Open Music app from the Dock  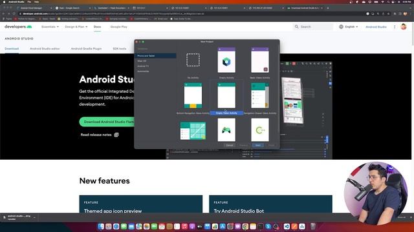(184, 226)
